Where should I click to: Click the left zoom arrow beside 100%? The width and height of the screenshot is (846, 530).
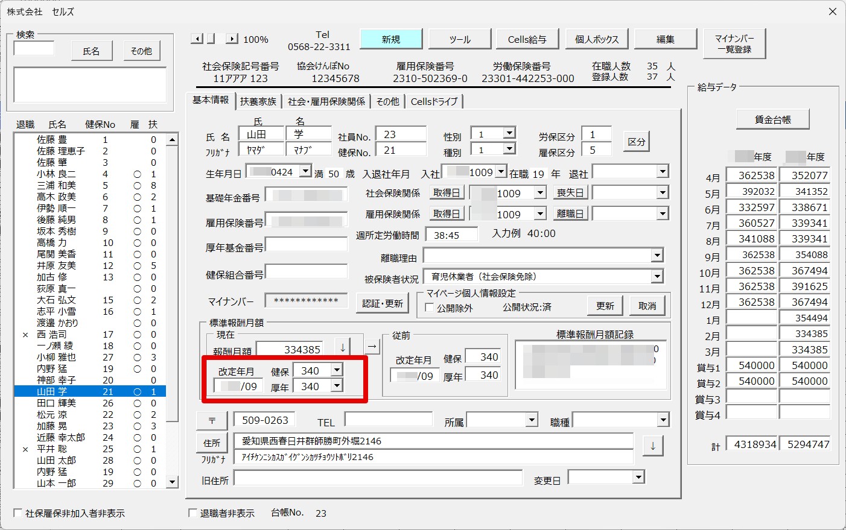197,39
